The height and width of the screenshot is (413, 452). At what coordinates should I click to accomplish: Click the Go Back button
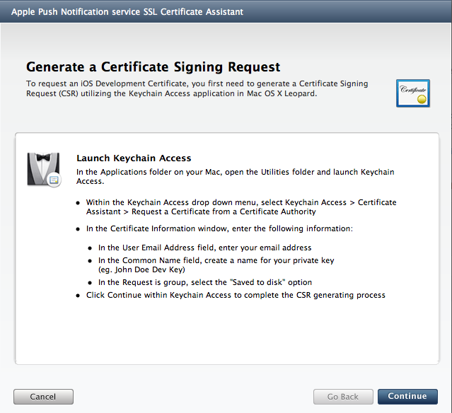343,397
